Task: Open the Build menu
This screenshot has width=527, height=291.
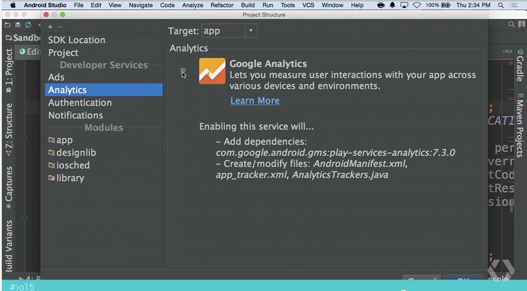Action: 248,5
